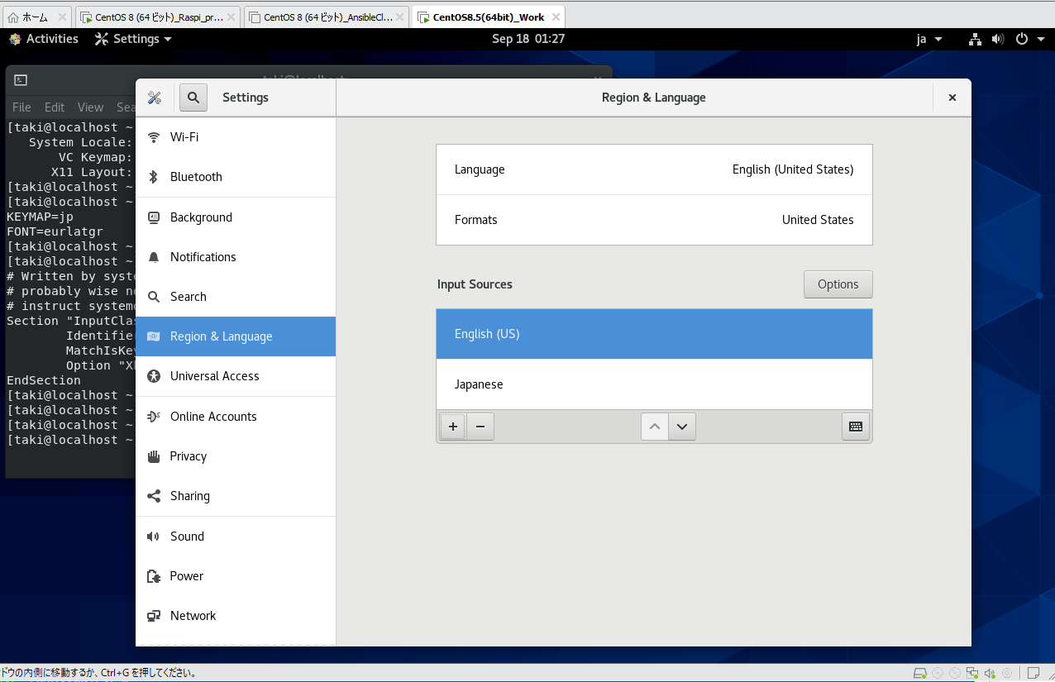The height and width of the screenshot is (682, 1055).
Task: Click the home icon in the VM tab bar
Action: click(x=12, y=17)
